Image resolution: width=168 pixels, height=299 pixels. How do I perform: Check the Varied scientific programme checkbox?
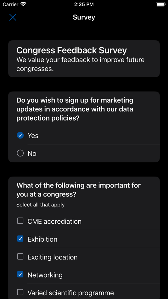pyautogui.click(x=20, y=292)
